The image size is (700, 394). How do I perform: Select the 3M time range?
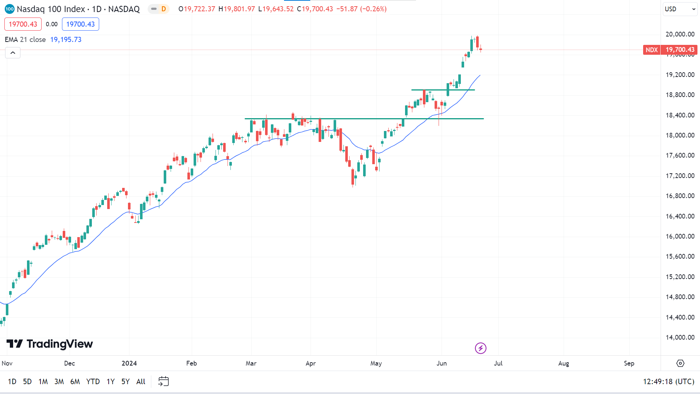click(x=59, y=382)
